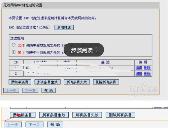
Task: Open 帮助 in the lower image
Action: click(55, 124)
